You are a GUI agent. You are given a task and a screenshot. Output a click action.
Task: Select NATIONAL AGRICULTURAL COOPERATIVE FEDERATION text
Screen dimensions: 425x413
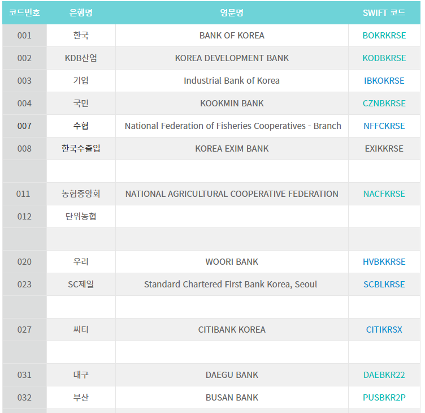click(x=232, y=193)
